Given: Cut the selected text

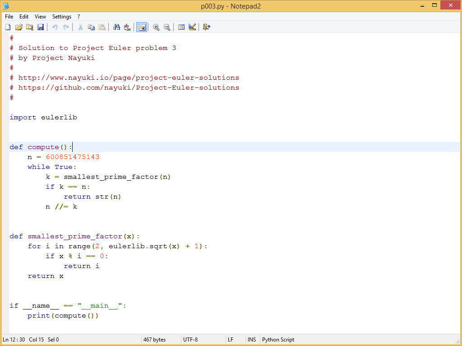Looking at the screenshot, I should (80, 27).
